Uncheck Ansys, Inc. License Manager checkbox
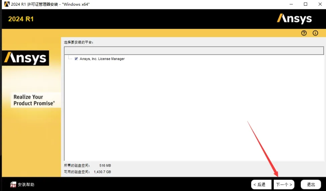This screenshot has width=326, height=191. pos(76,59)
